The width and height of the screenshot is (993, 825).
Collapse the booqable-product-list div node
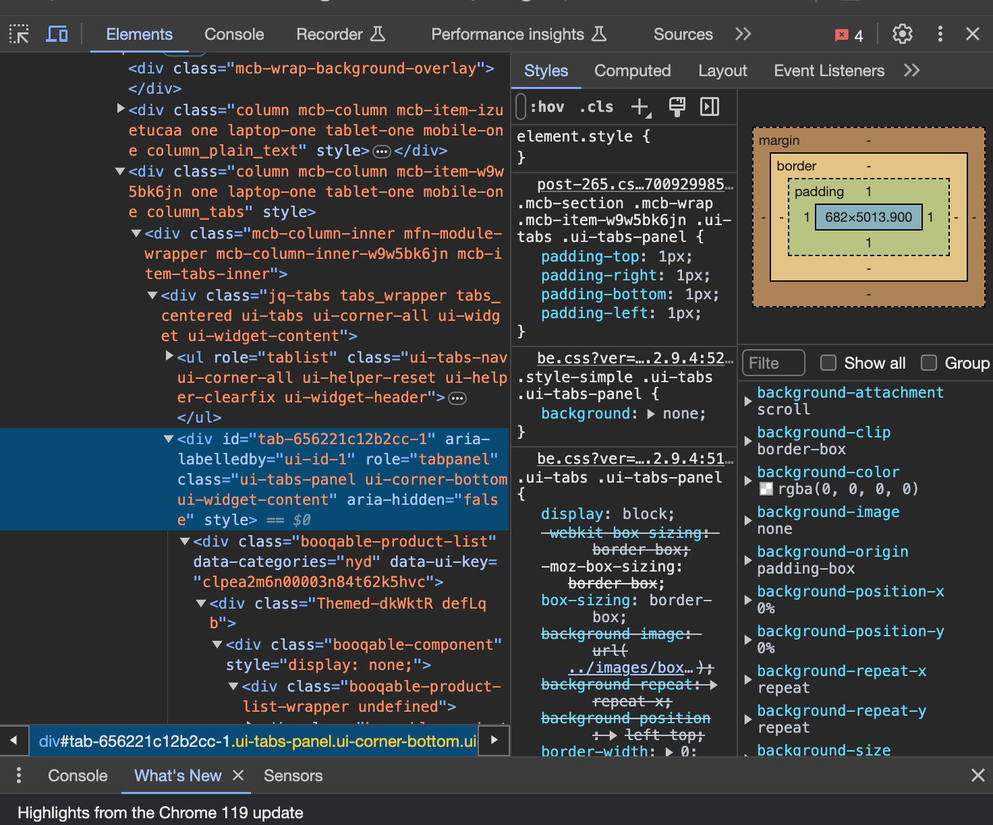(x=185, y=541)
